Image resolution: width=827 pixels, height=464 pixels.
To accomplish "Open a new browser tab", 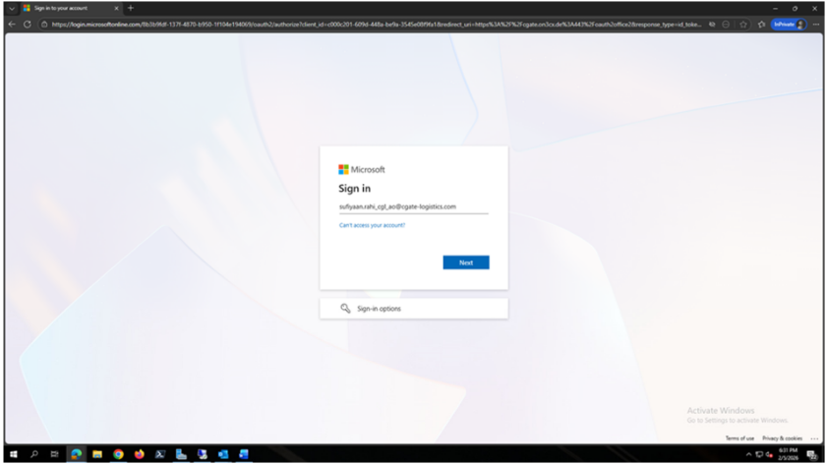I will (131, 8).
